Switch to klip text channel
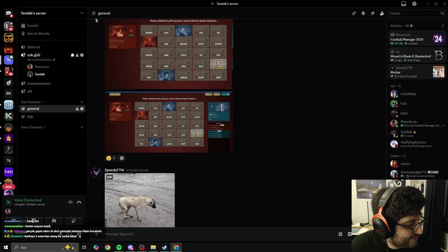Image resolution: width=448 pixels, height=252 pixels. (52, 117)
